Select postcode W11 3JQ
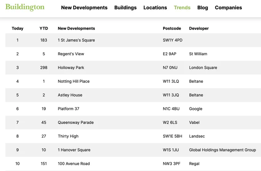261x171 pixels. [x=171, y=95]
